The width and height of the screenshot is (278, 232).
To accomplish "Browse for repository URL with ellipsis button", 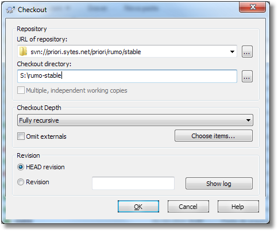I will [247, 52].
